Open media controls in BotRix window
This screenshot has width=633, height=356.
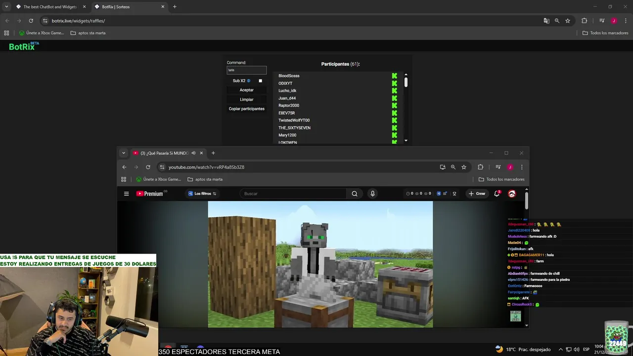click(x=602, y=21)
